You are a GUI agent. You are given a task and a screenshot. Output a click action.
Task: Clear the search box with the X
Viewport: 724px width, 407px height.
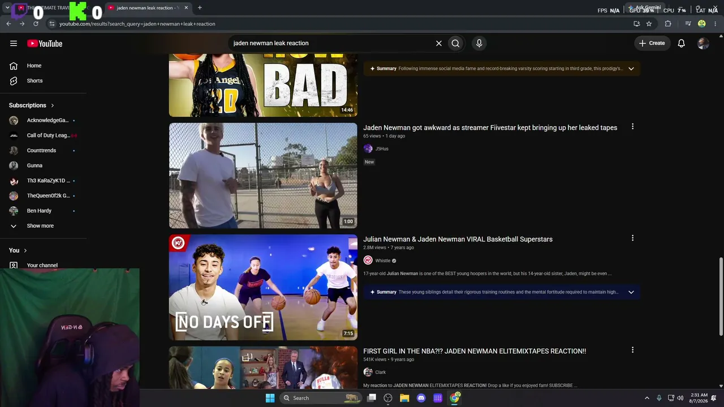438,43
